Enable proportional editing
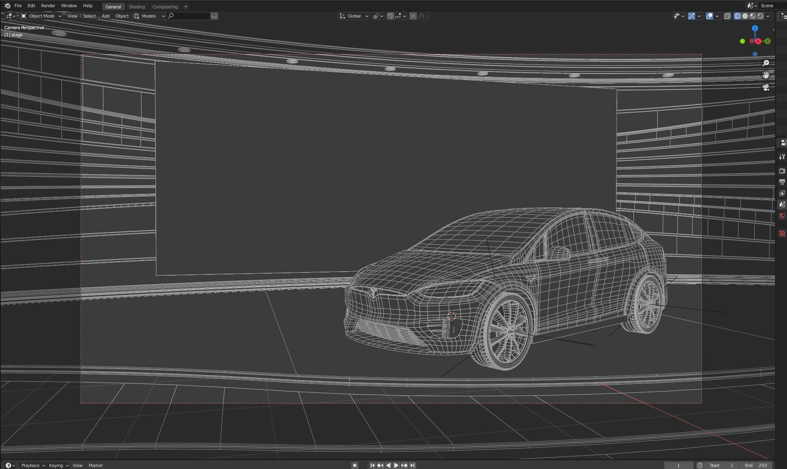 pyautogui.click(x=414, y=16)
